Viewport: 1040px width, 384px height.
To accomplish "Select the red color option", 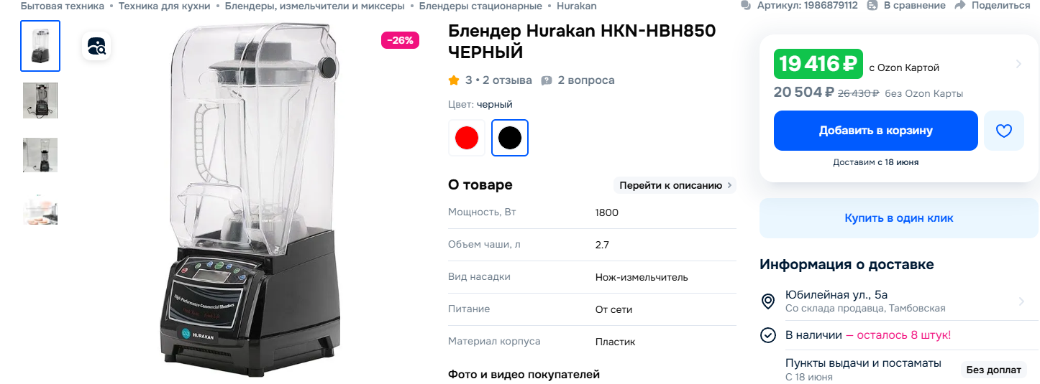I will click(x=467, y=138).
